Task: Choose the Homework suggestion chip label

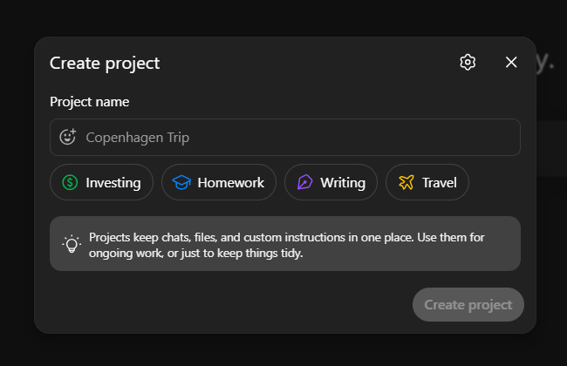Action: coord(230,183)
